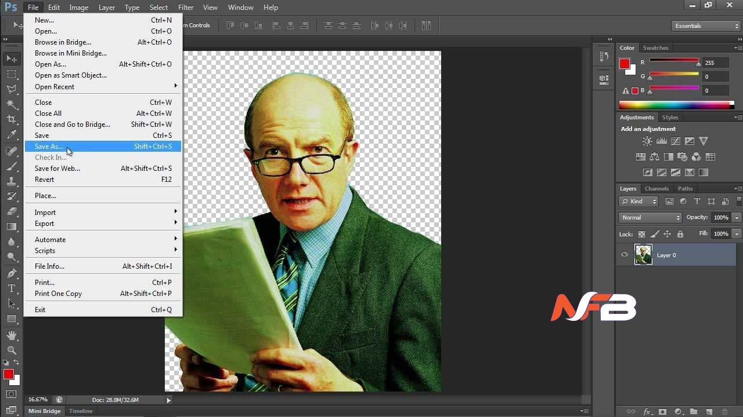Toggle lock transparent pixels
This screenshot has height=417, width=743.
(641, 234)
